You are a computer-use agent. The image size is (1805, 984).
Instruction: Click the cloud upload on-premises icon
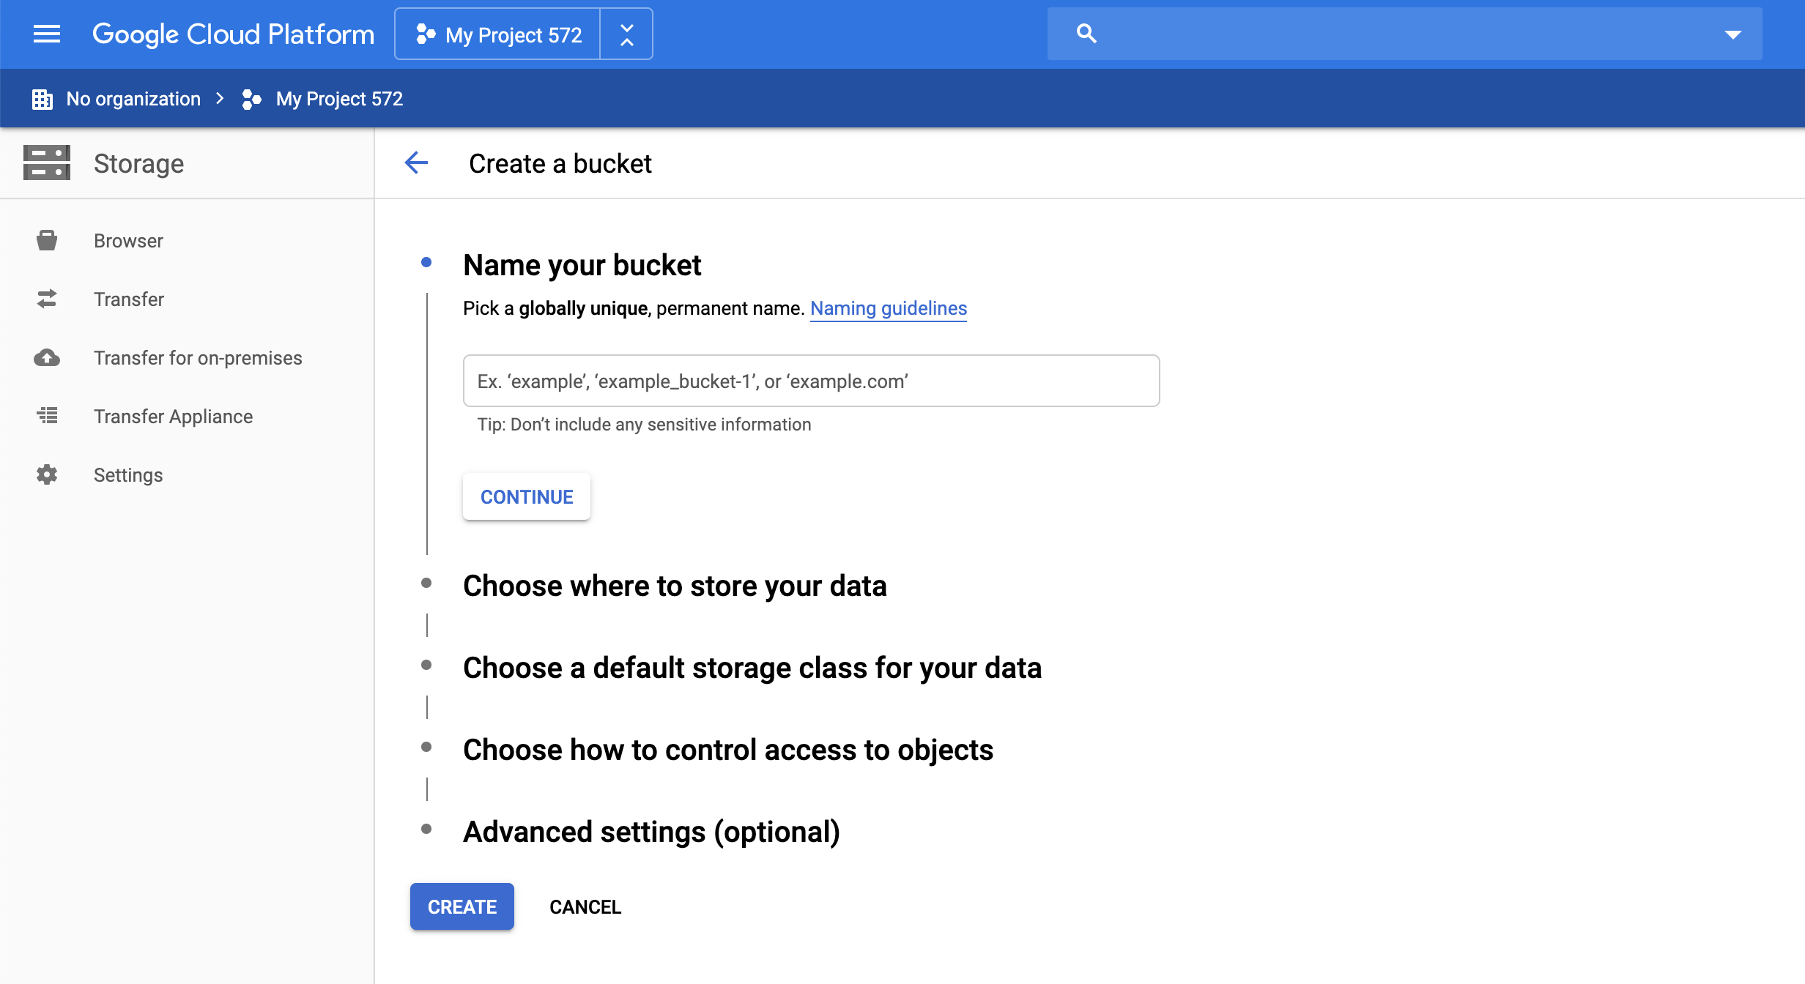47,357
